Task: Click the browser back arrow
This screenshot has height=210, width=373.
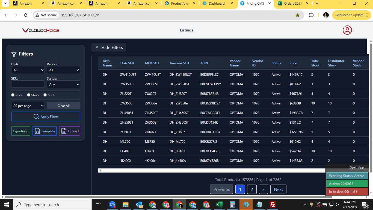Action: click(6, 15)
